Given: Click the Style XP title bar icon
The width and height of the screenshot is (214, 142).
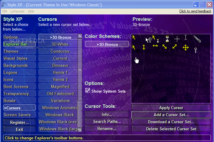Looking at the screenshot, I should coord(4,4).
